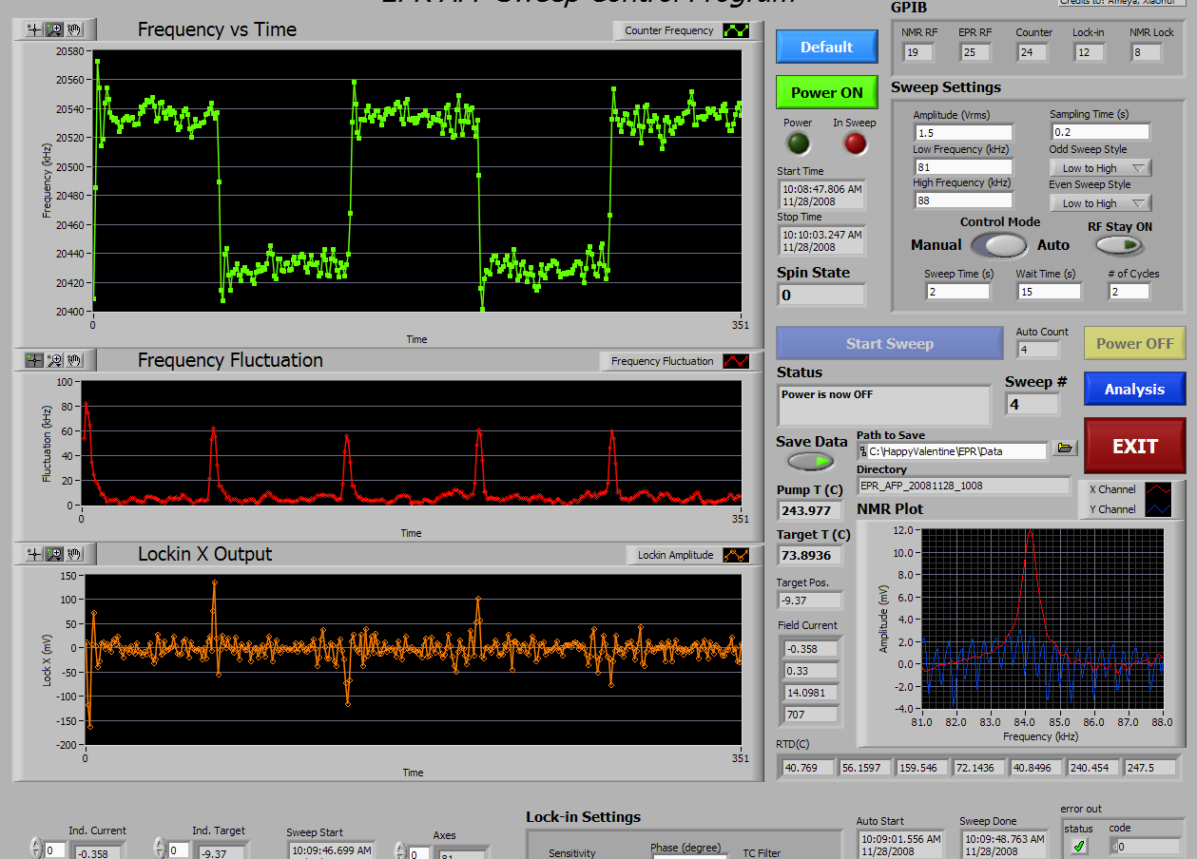
Task: Click the Power indicator LED
Action: click(798, 143)
